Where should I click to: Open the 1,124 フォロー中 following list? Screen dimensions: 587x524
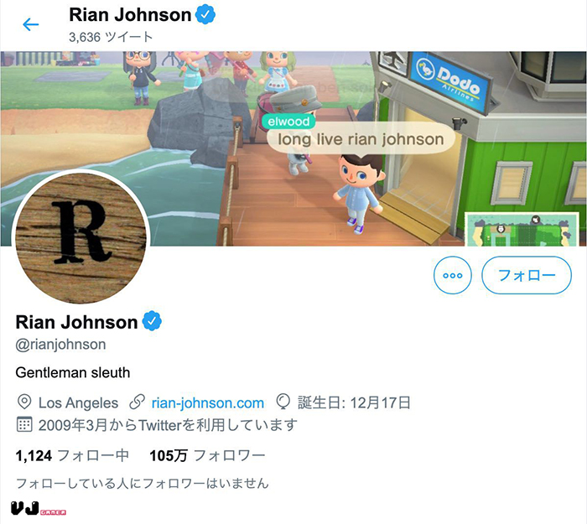(x=72, y=455)
